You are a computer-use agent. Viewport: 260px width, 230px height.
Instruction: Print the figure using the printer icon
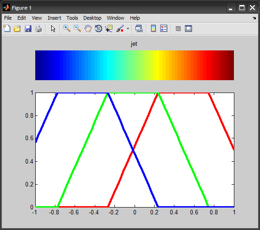pos(38,28)
